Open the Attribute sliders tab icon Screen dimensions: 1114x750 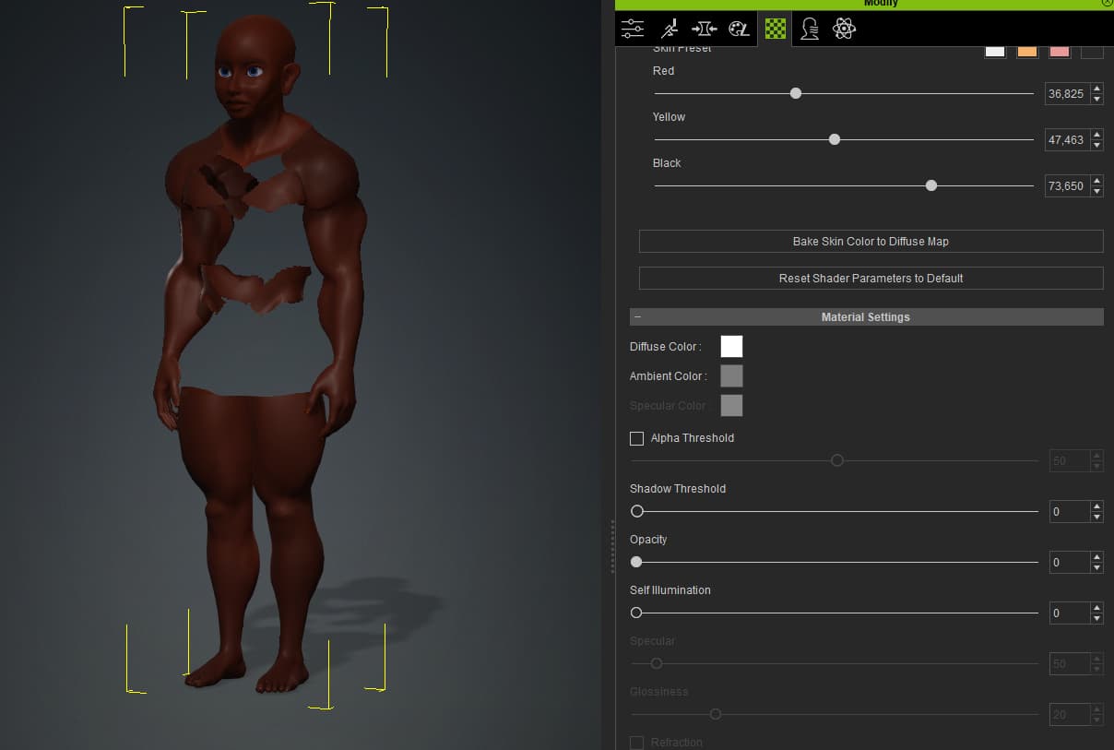633,29
